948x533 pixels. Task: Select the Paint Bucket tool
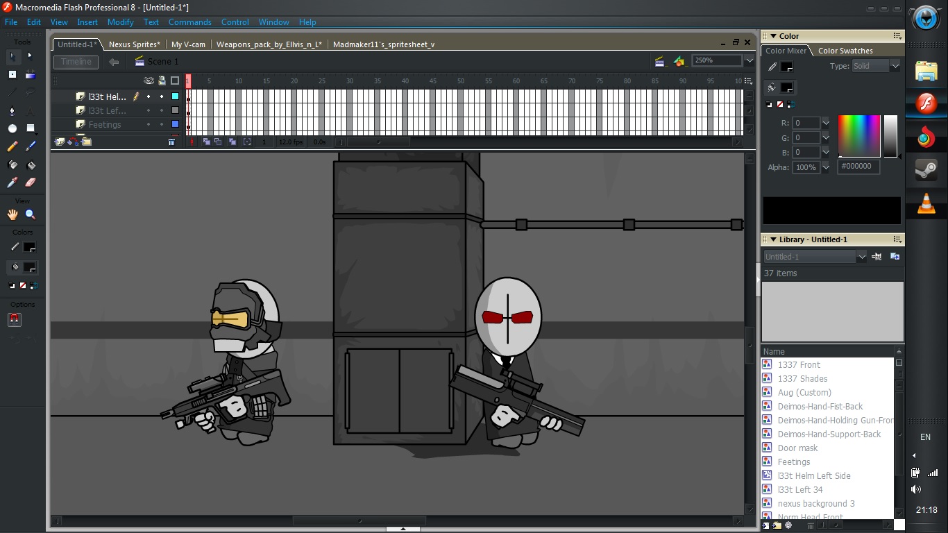point(31,164)
